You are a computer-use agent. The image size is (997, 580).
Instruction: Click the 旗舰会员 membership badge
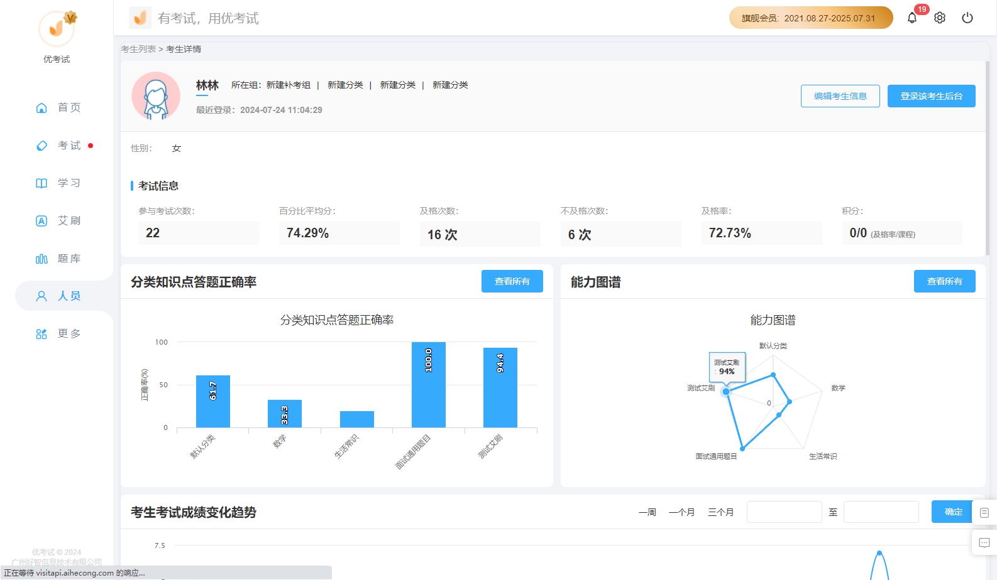pyautogui.click(x=811, y=18)
